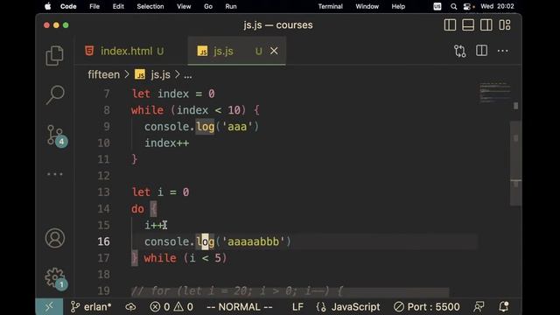Expand the breadcrumb ellipsis symbol item
The height and width of the screenshot is (315, 560).
click(x=188, y=75)
